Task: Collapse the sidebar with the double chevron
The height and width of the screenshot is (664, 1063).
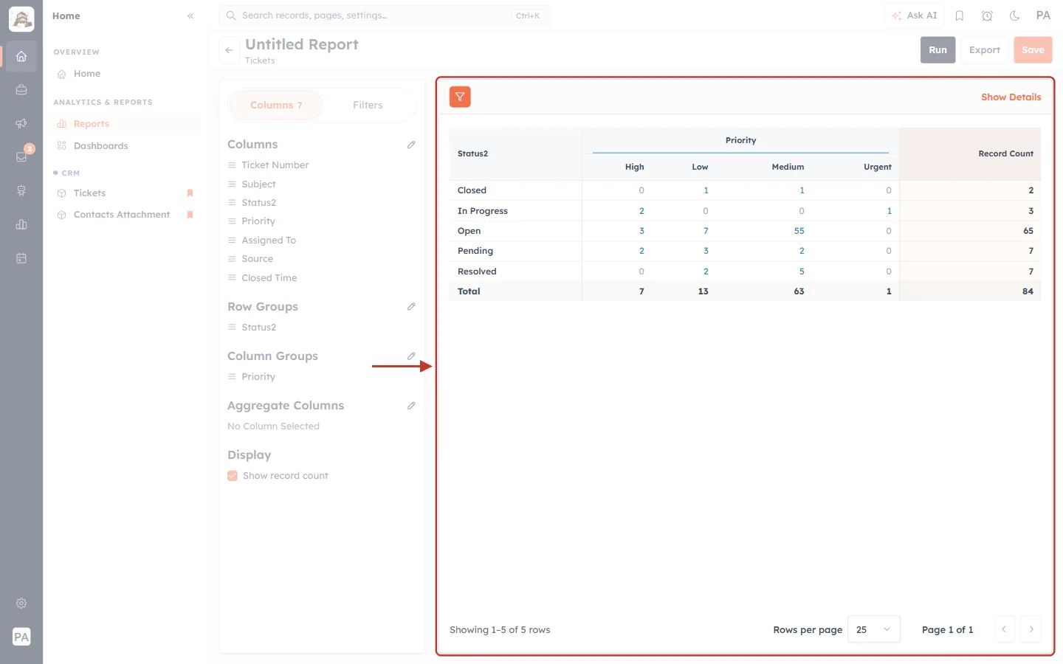Action: [x=190, y=15]
